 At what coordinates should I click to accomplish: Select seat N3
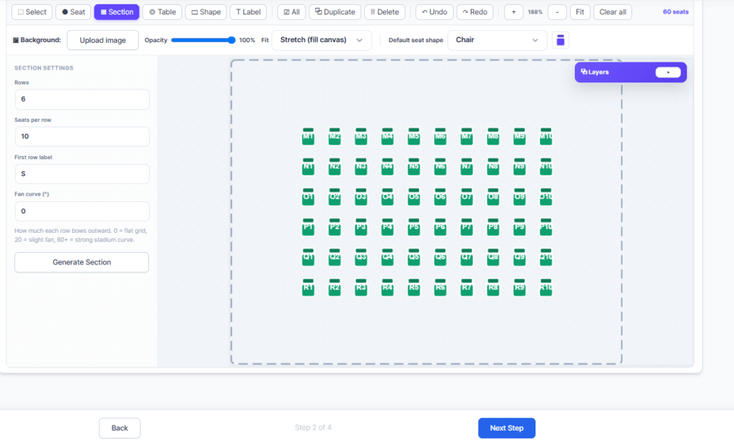pos(361,166)
